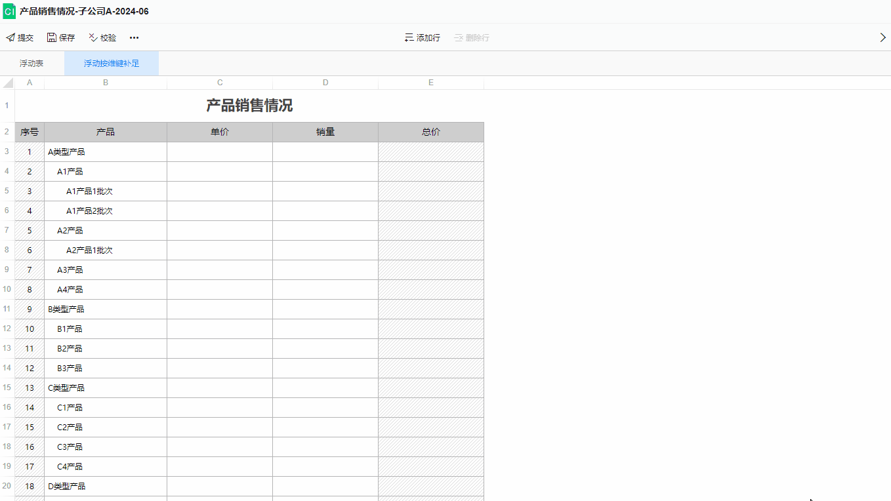
Task: Select column E header
Action: point(431,83)
